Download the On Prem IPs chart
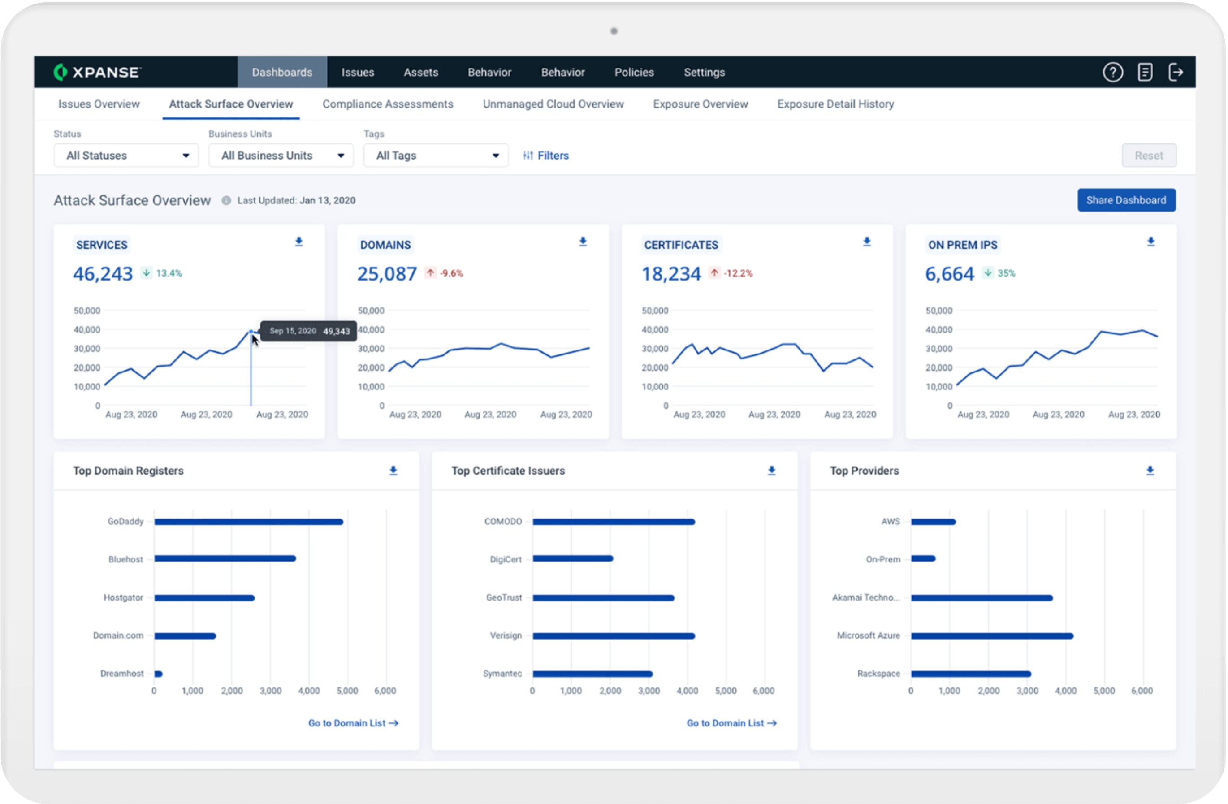This screenshot has width=1228, height=804. pos(1150,242)
